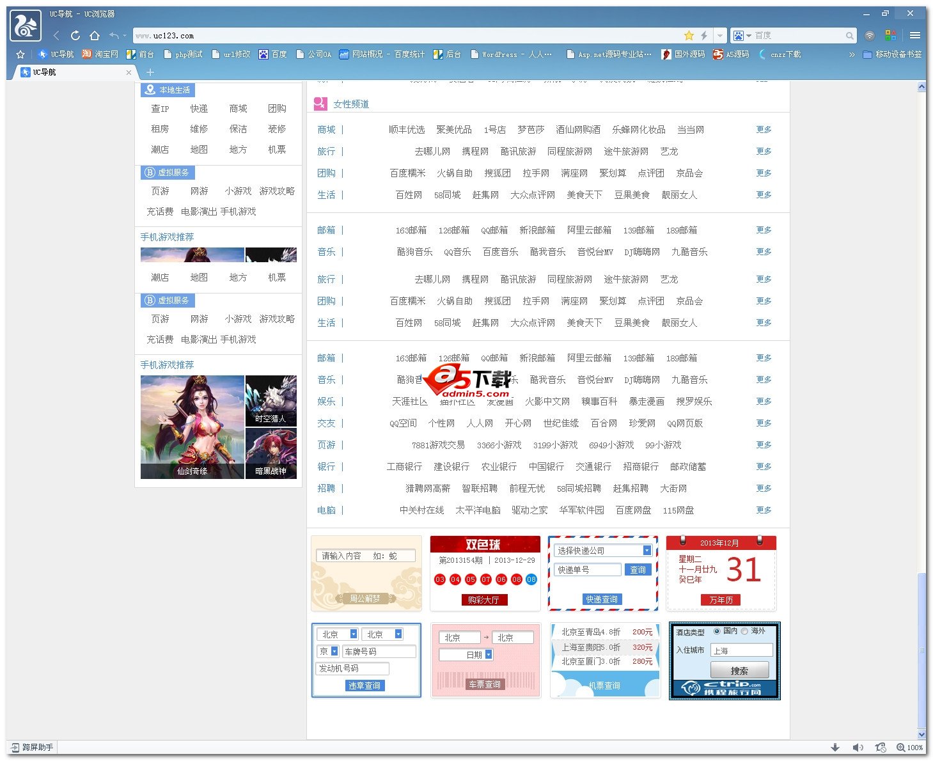The width and height of the screenshot is (933, 761).
Task: Close the UC导航 tab
Action: tap(129, 72)
